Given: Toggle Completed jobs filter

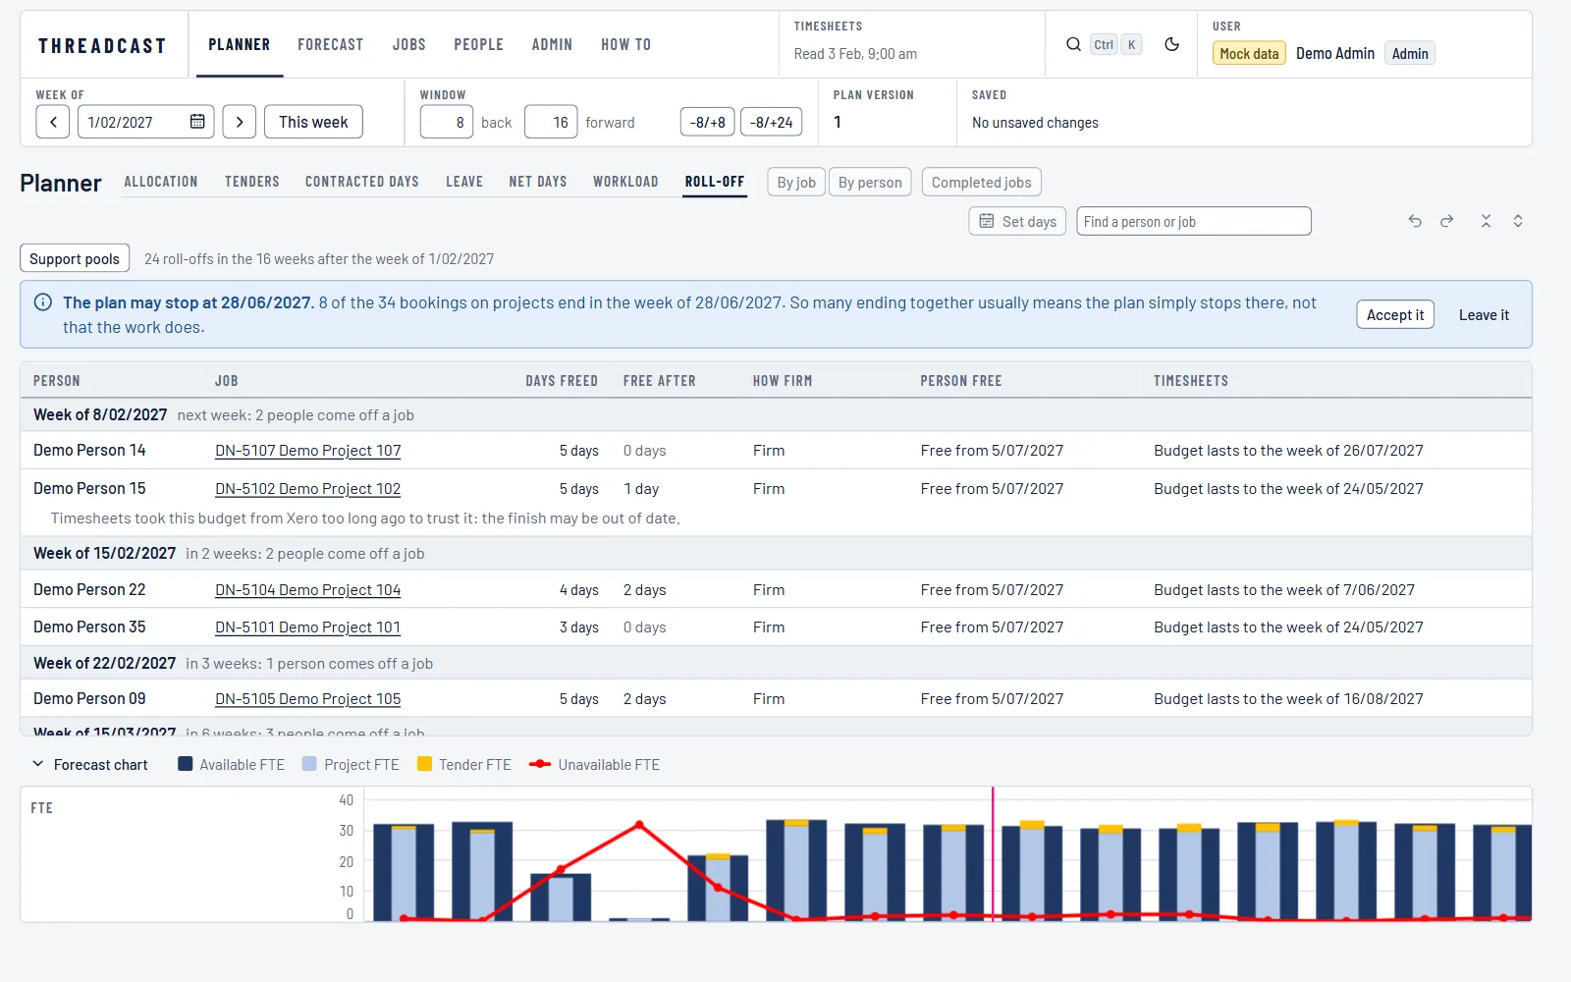Looking at the screenshot, I should click(x=981, y=182).
